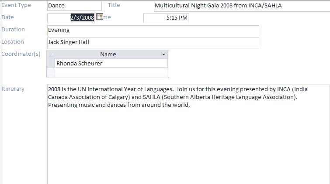330x184 pixels.
Task: Click the Duration label
Action: (13, 30)
